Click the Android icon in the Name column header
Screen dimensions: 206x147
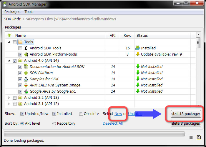pos(9,36)
